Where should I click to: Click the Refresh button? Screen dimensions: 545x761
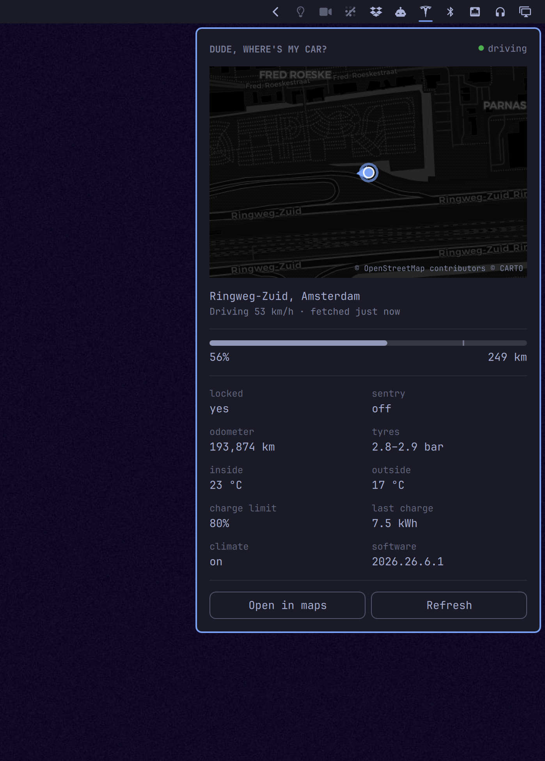tap(449, 605)
